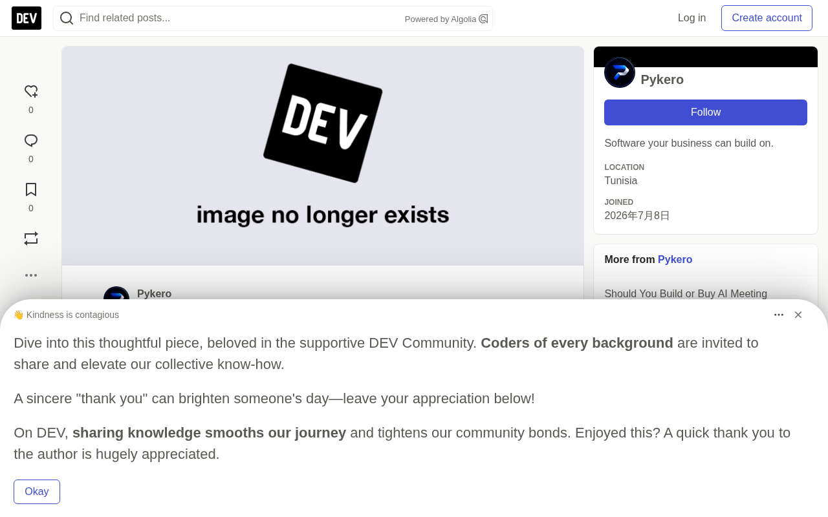Add a heart reaction to the post
Screen dimensions: 828x517
coord(31,92)
